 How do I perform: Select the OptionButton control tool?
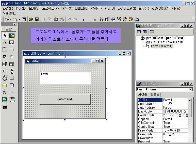(x=12, y=57)
